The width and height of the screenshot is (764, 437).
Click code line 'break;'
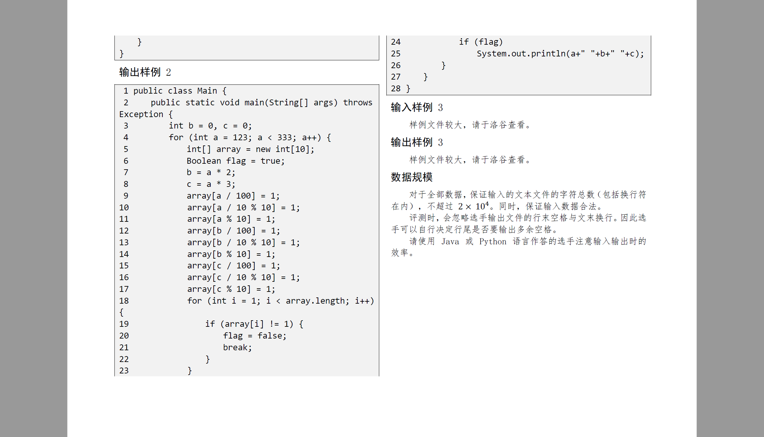[x=237, y=348]
